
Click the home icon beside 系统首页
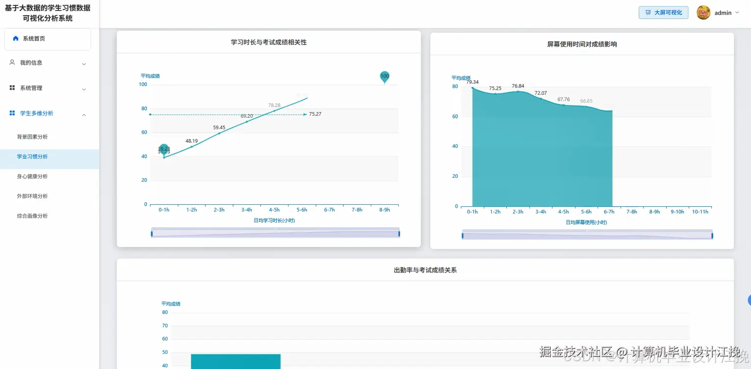16,38
